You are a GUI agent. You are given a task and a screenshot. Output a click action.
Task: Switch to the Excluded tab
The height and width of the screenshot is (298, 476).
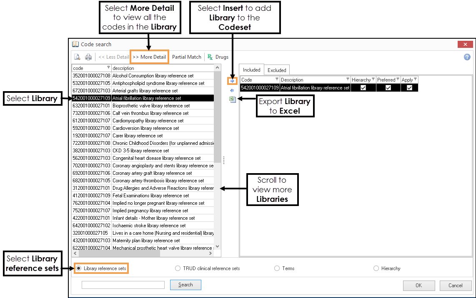coord(277,70)
